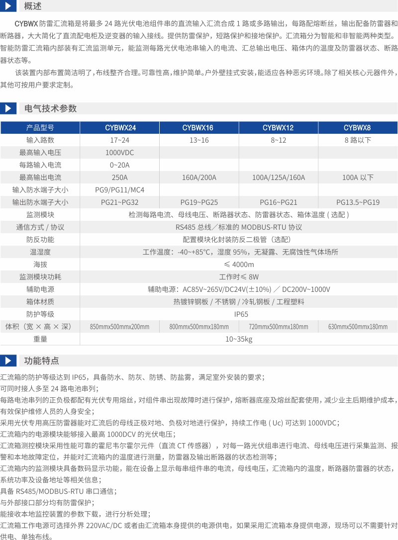The height and width of the screenshot is (540, 398).
Task: Click the 每路输入电流 row label
Action: pos(40,165)
